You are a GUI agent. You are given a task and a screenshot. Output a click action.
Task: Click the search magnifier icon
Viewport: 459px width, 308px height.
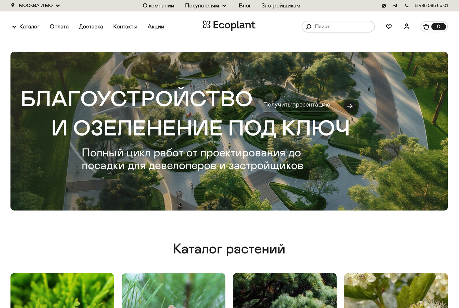pyautogui.click(x=309, y=26)
